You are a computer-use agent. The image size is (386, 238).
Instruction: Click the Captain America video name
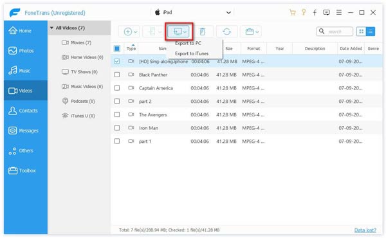pyautogui.click(x=156, y=88)
